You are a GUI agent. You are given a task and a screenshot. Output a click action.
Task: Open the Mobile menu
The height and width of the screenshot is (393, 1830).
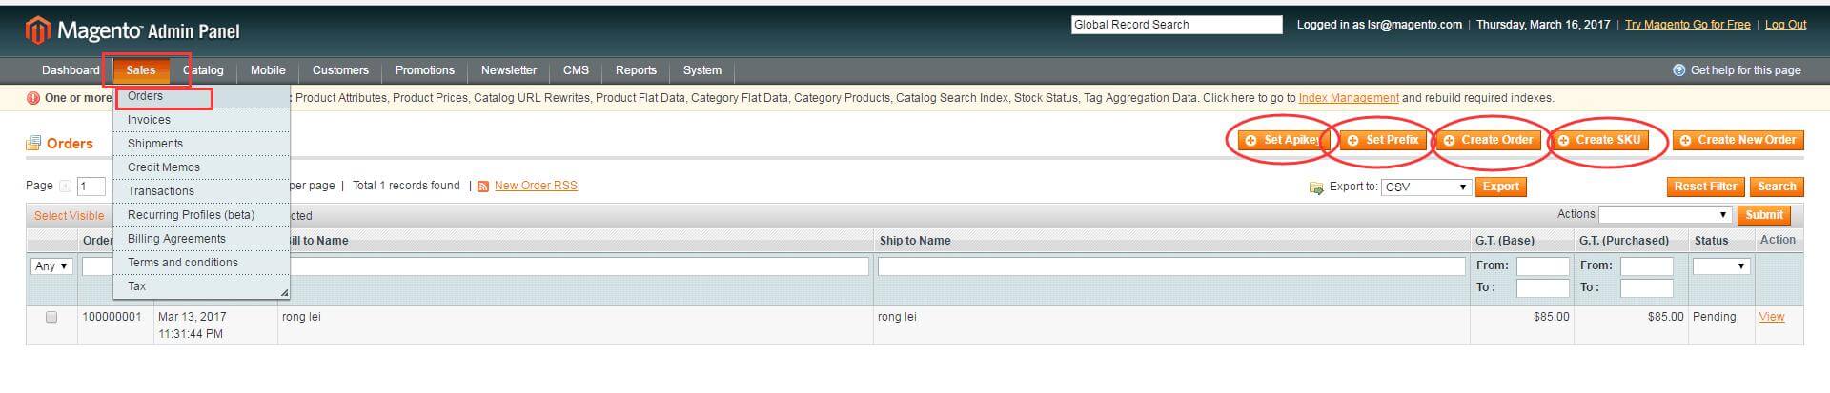click(x=268, y=70)
